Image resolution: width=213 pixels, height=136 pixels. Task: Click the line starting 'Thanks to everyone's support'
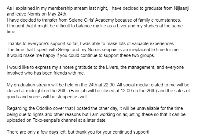point(91,44)
